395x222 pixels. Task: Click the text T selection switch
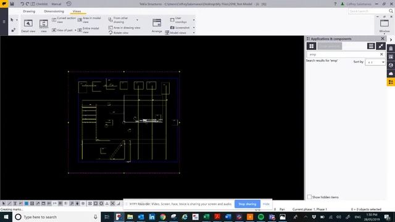[x=15, y=203]
